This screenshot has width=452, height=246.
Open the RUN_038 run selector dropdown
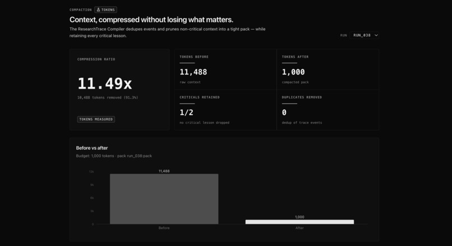coord(364,35)
